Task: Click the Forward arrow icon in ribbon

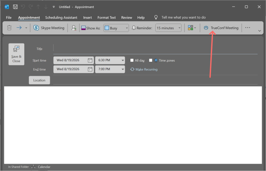Action: 19,28
